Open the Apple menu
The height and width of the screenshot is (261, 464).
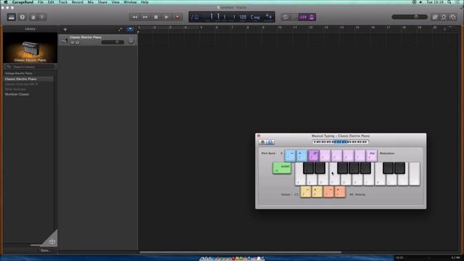click(5, 2)
